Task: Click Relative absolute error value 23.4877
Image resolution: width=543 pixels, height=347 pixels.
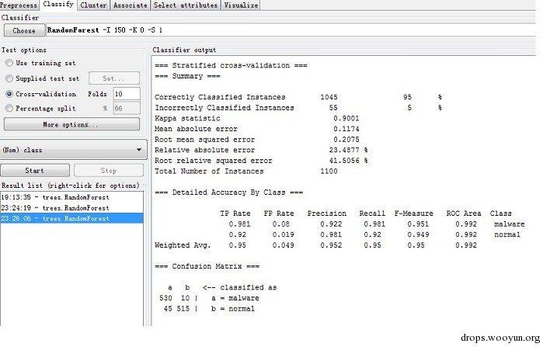Action: click(344, 150)
